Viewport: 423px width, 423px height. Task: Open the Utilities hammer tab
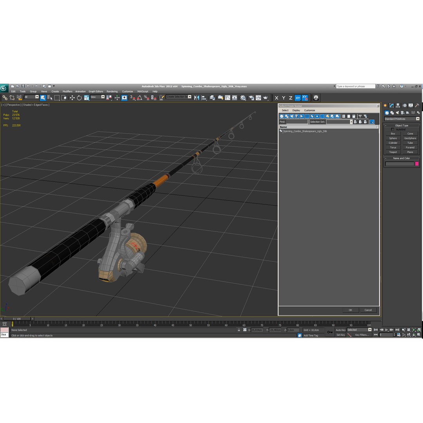417,105
